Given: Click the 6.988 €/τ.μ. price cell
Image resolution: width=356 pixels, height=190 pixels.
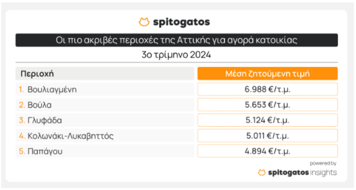Looking at the screenshot, I should (x=267, y=90).
